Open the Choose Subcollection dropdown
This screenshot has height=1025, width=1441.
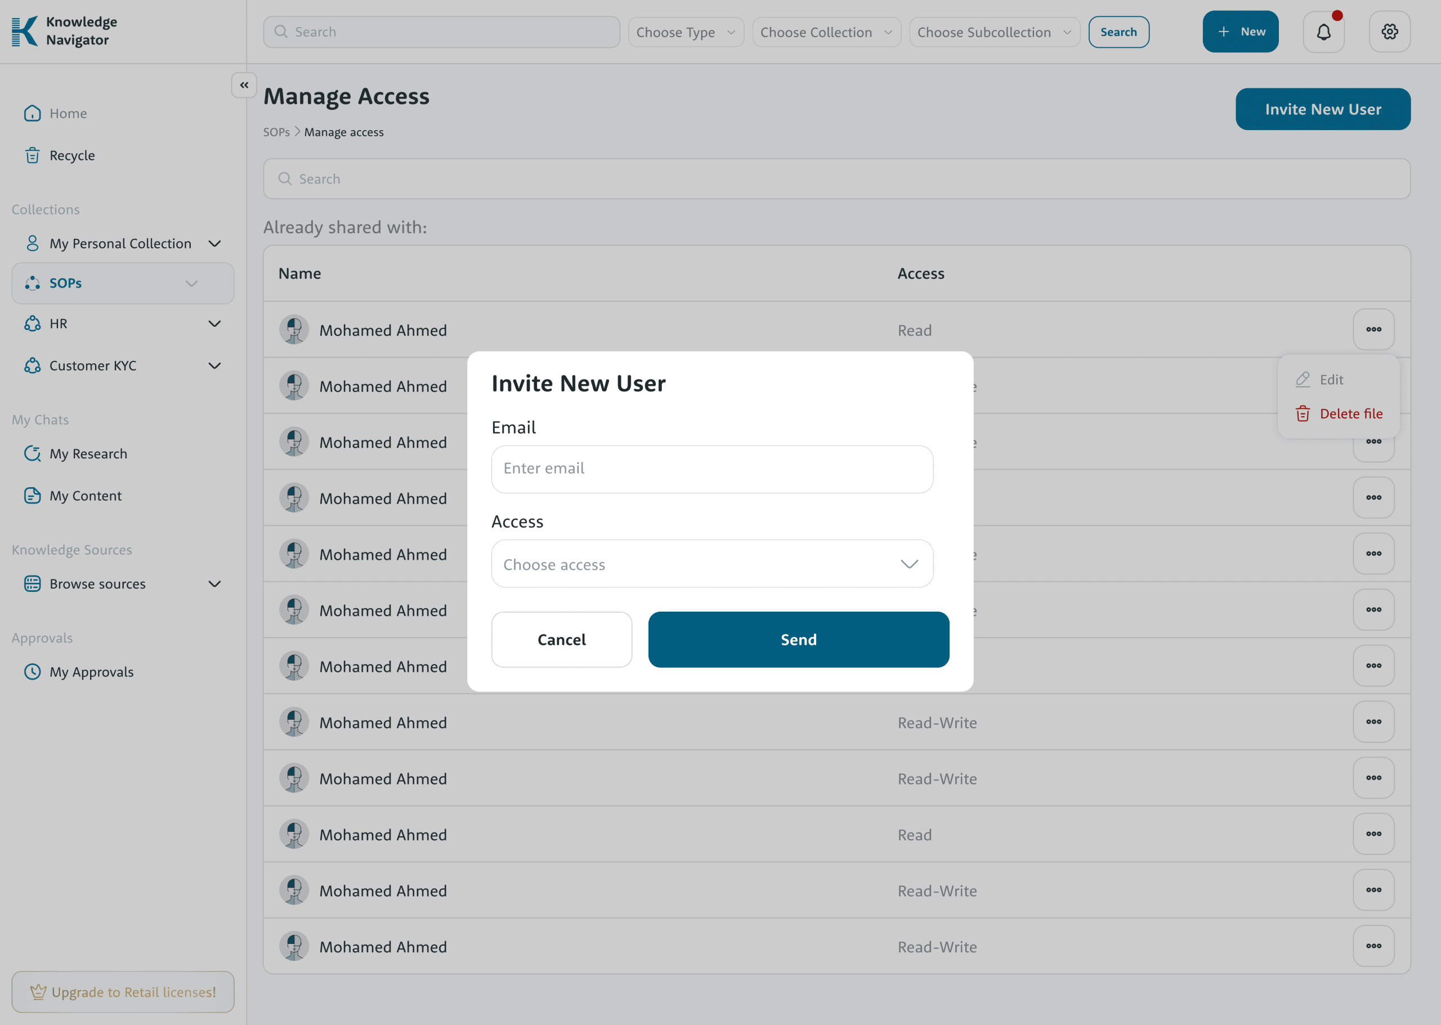pyautogui.click(x=994, y=32)
